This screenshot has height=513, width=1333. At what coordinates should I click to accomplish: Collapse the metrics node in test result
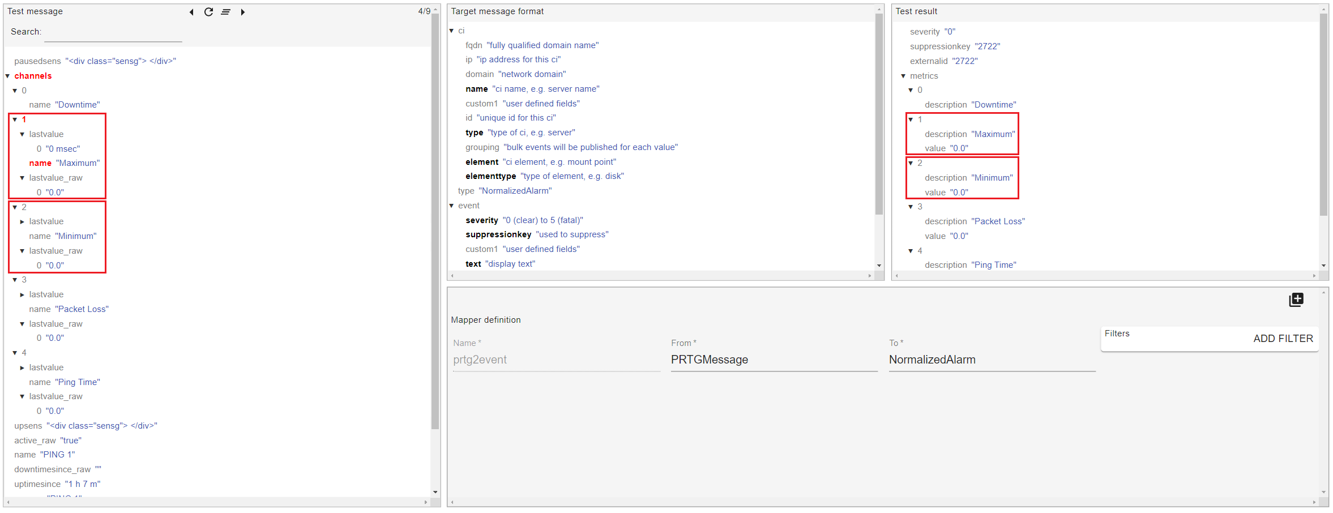tap(904, 76)
